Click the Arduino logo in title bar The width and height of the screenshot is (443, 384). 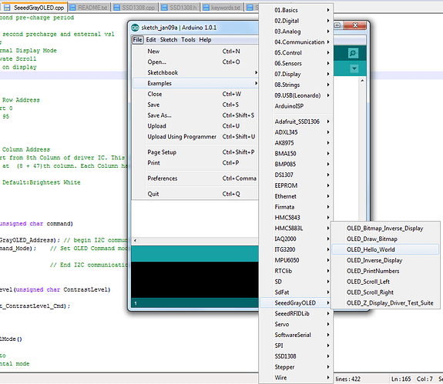tap(135, 28)
